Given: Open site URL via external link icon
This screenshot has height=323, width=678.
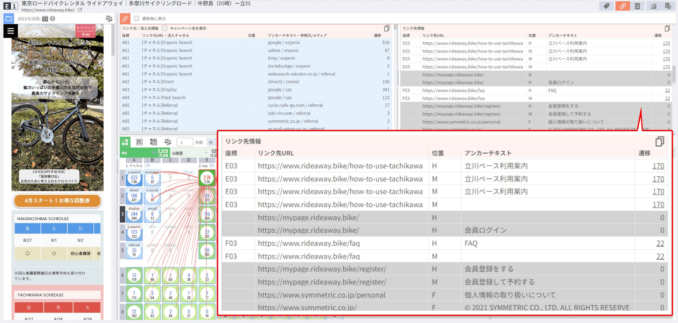Looking at the screenshot, I should click(80, 10).
